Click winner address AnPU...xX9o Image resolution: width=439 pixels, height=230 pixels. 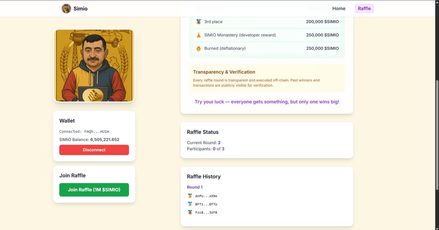(206, 196)
